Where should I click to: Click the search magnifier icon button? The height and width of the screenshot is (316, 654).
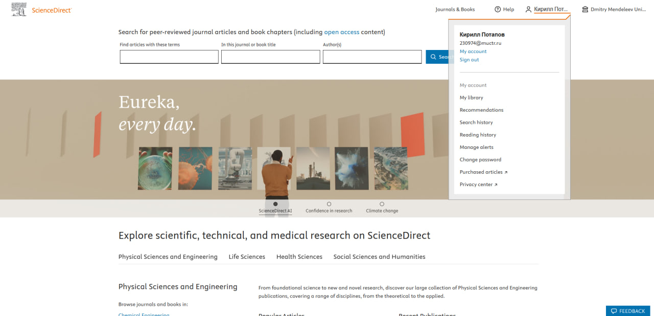click(433, 57)
